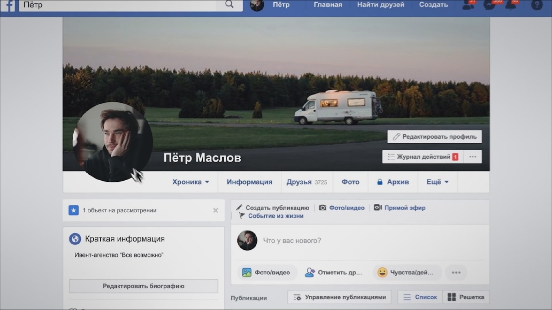Open Журнал действий button

point(422,157)
